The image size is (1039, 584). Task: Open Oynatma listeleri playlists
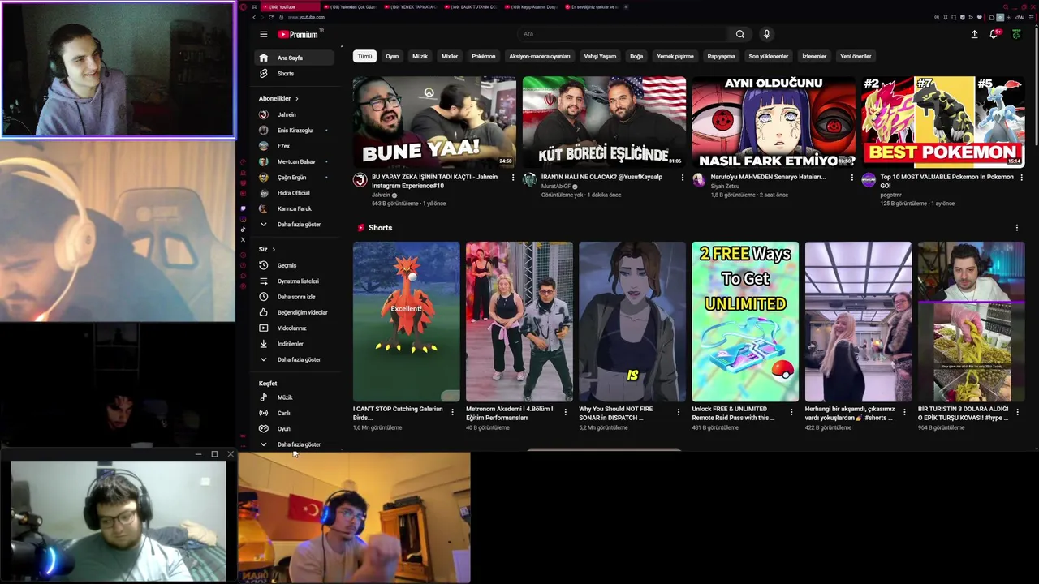(x=294, y=281)
